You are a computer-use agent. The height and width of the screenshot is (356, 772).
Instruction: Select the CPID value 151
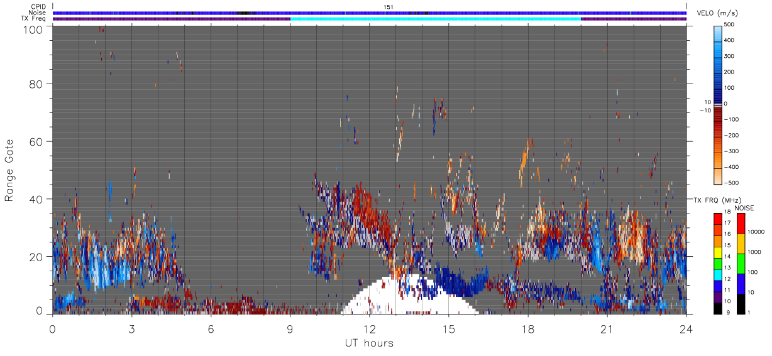tap(388, 7)
